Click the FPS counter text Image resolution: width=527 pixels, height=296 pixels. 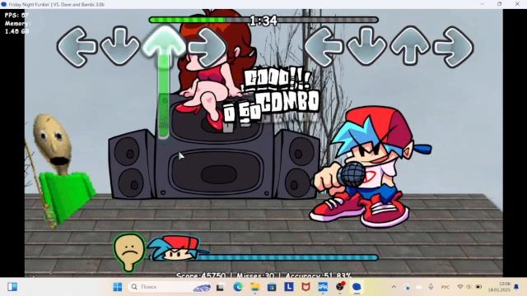coord(16,16)
